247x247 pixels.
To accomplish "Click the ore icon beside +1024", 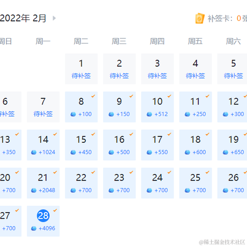I will (x=34, y=152).
